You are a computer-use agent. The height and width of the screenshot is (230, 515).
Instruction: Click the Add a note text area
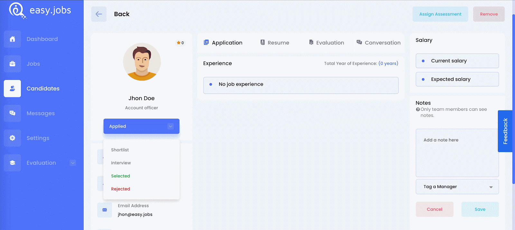click(x=457, y=153)
